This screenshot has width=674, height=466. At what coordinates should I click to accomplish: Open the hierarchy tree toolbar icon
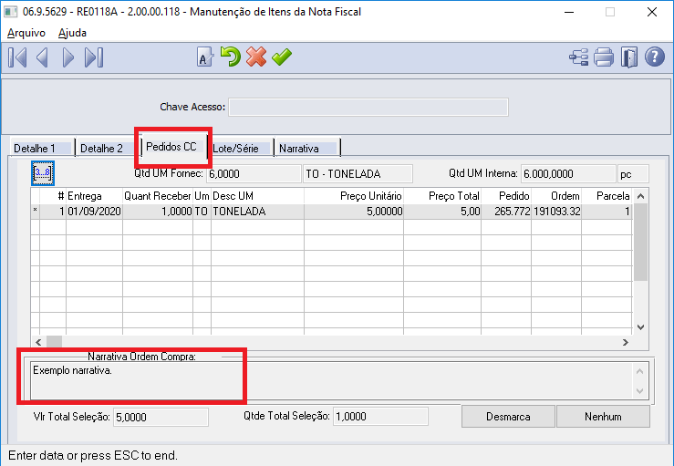pos(578,57)
